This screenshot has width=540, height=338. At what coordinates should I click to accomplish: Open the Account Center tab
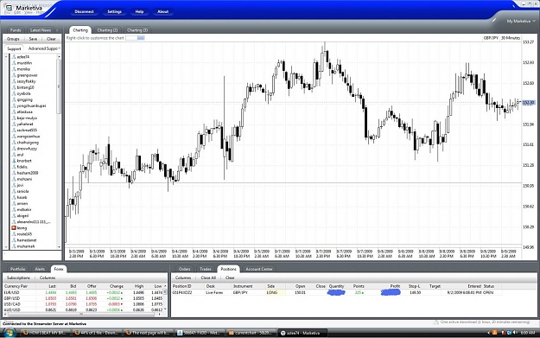(x=259, y=269)
